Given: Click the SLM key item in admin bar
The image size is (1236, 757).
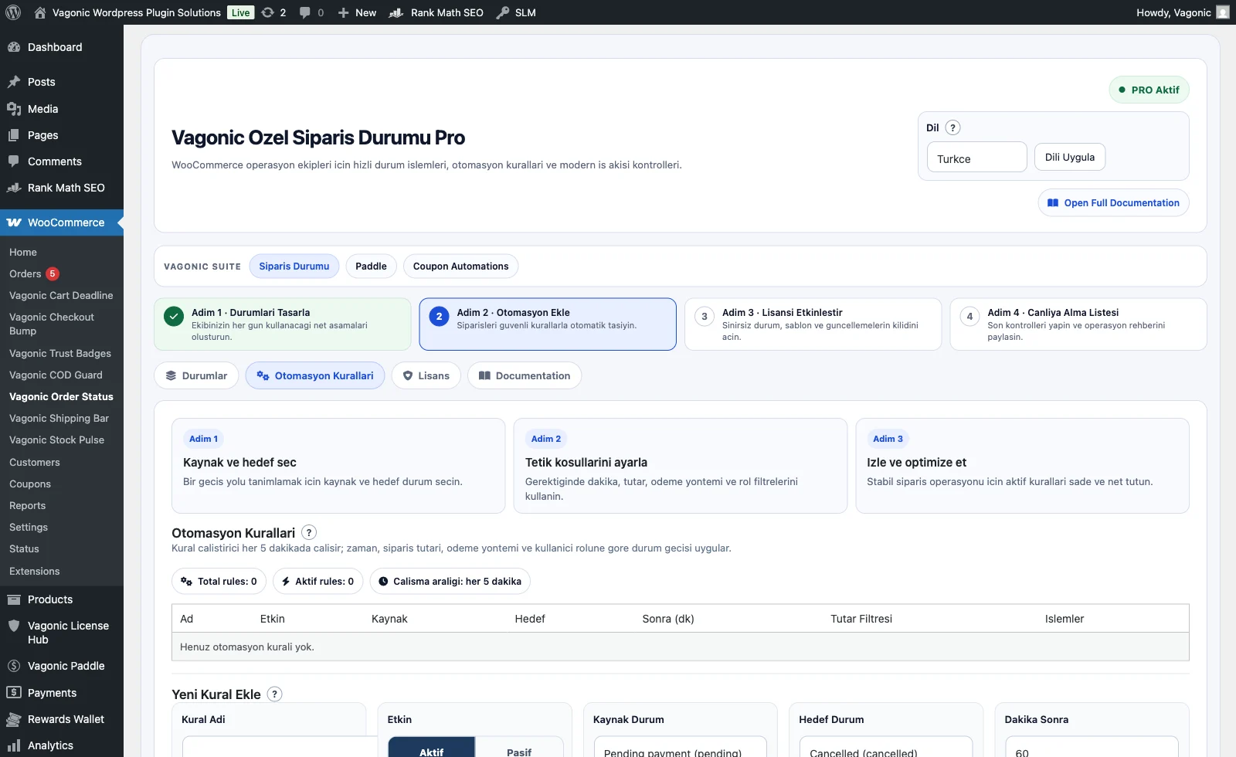Looking at the screenshot, I should coord(516,12).
